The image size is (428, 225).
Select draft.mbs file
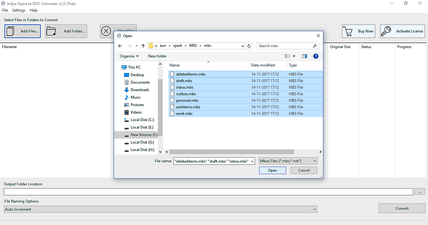point(246,81)
